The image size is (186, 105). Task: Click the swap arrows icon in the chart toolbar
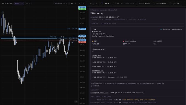click(79, 4)
